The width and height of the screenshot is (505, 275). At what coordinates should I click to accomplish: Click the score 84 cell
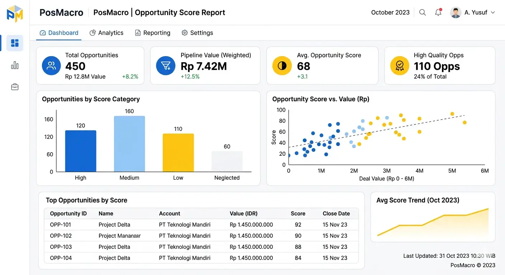pyautogui.click(x=298, y=258)
